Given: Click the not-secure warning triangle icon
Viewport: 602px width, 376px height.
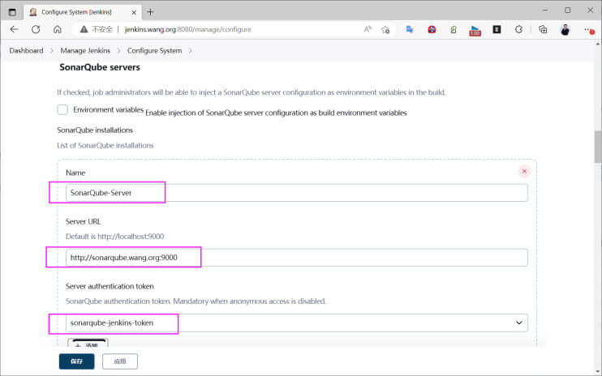Looking at the screenshot, I should 84,29.
